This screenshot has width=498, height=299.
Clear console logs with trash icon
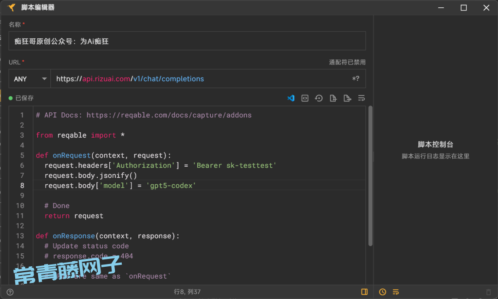489,292
